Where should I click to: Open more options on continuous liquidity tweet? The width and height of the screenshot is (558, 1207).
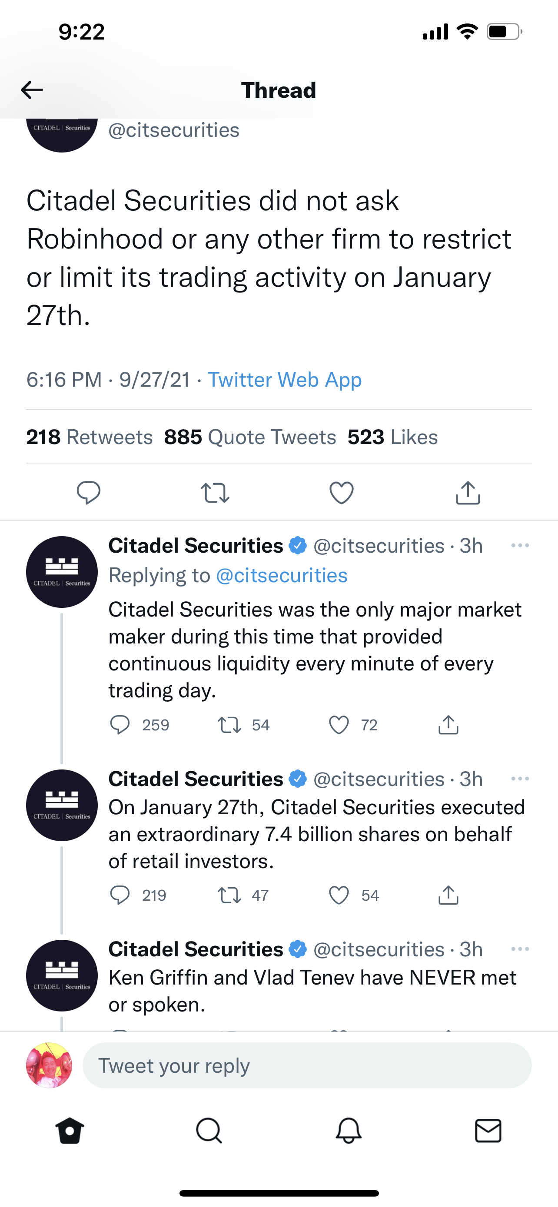click(520, 545)
